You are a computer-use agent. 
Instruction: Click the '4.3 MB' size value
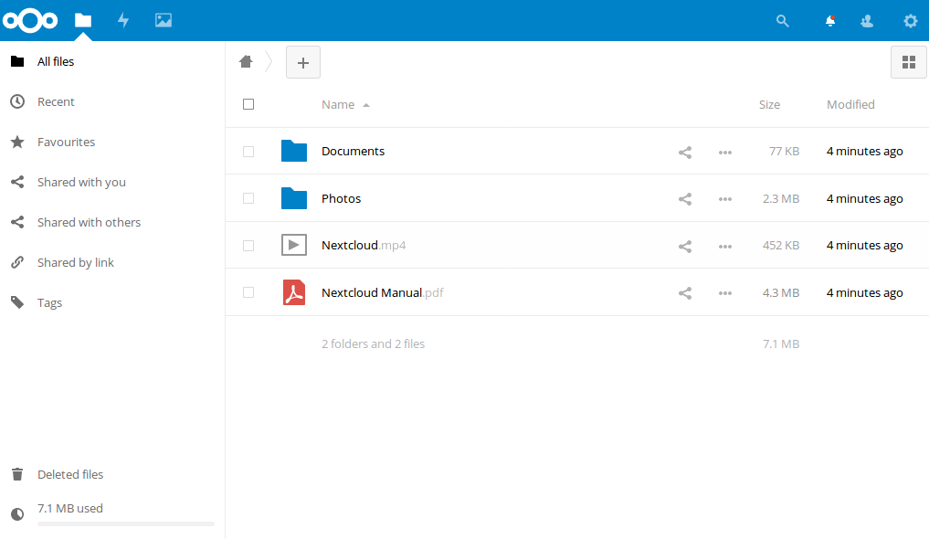781,292
